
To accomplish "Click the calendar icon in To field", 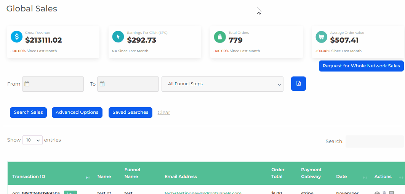I will point(102,84).
